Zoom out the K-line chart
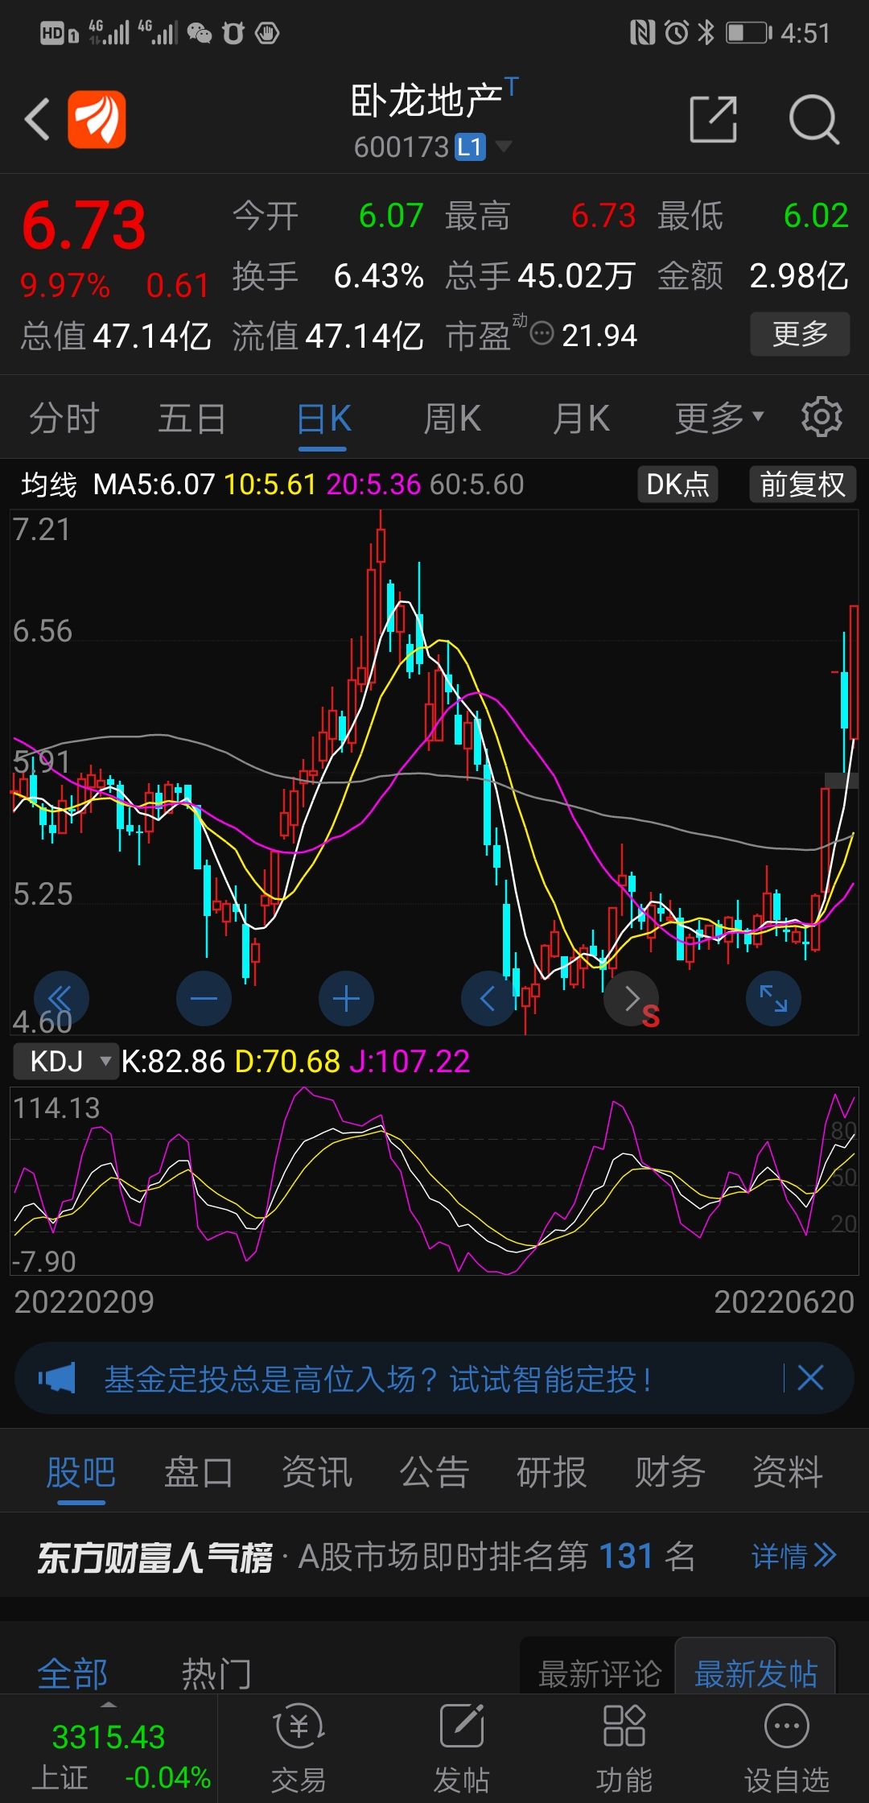Viewport: 869px width, 1803px height. tap(204, 999)
